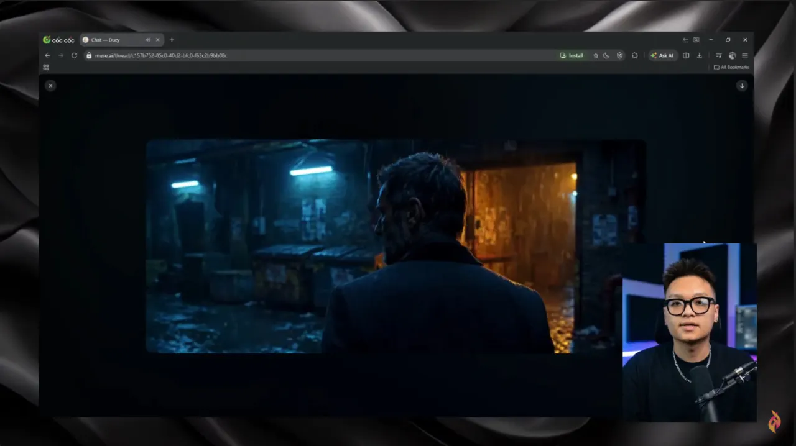Go back to previous page

pyautogui.click(x=47, y=55)
